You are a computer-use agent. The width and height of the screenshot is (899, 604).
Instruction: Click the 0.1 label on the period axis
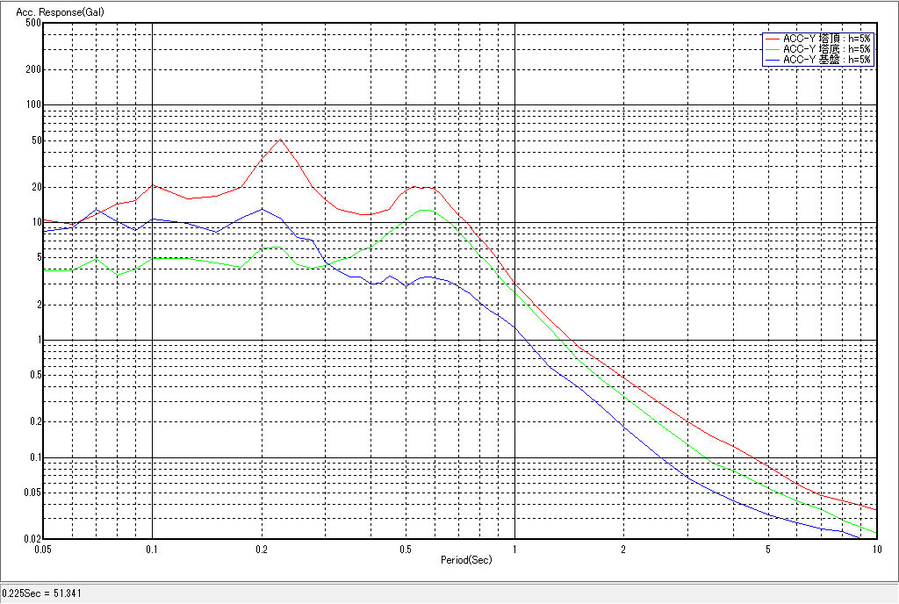(152, 550)
